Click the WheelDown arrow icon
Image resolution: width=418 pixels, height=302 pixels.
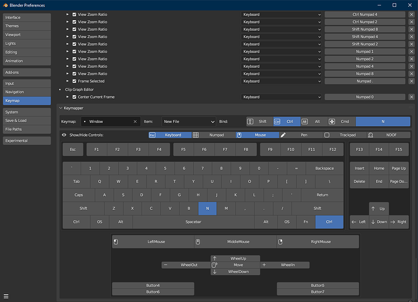tap(214, 272)
